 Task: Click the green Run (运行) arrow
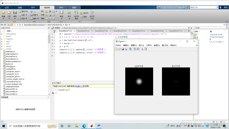pos(69,12)
